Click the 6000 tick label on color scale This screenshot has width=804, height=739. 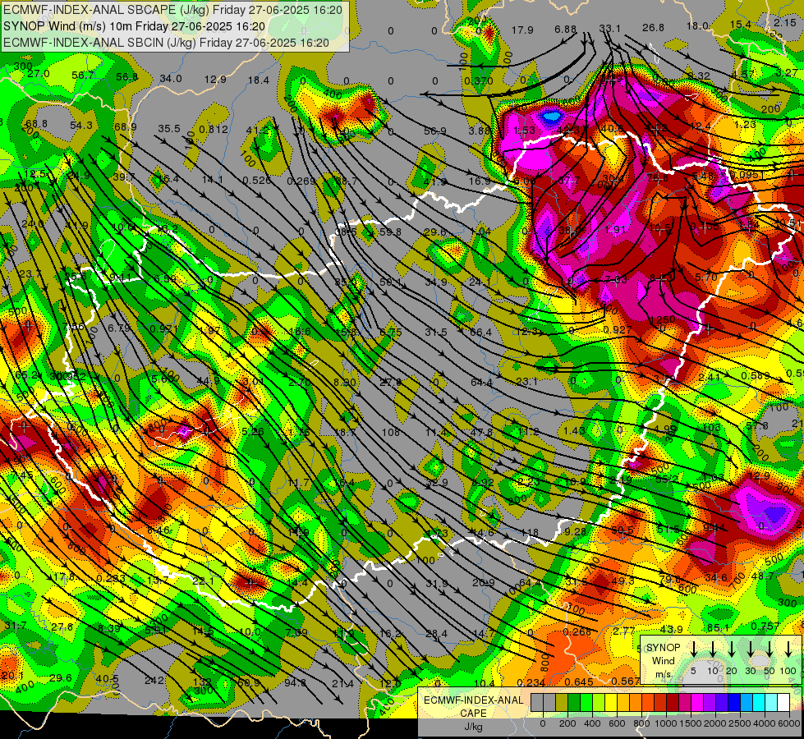pos(790,723)
